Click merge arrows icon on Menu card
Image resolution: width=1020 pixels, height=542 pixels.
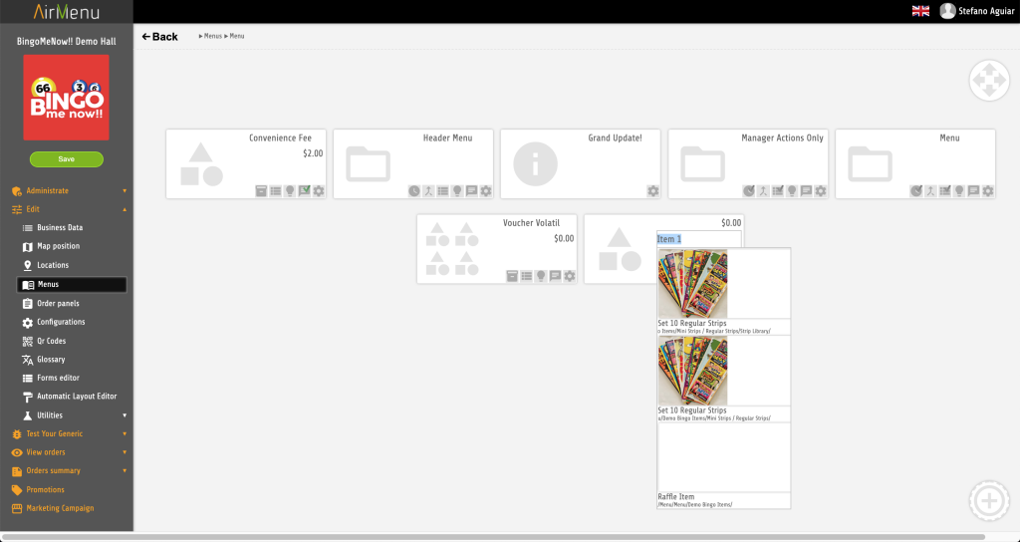click(931, 191)
